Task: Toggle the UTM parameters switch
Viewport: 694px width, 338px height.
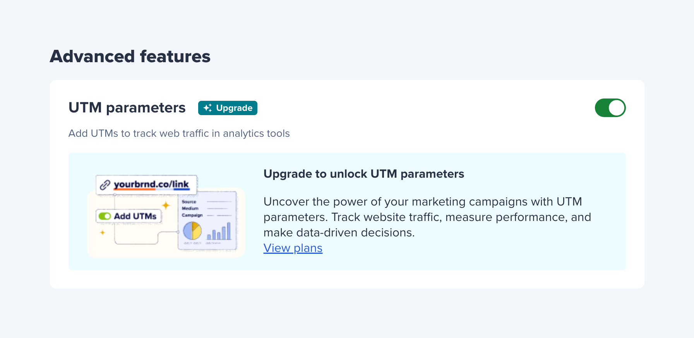Action: pyautogui.click(x=610, y=108)
